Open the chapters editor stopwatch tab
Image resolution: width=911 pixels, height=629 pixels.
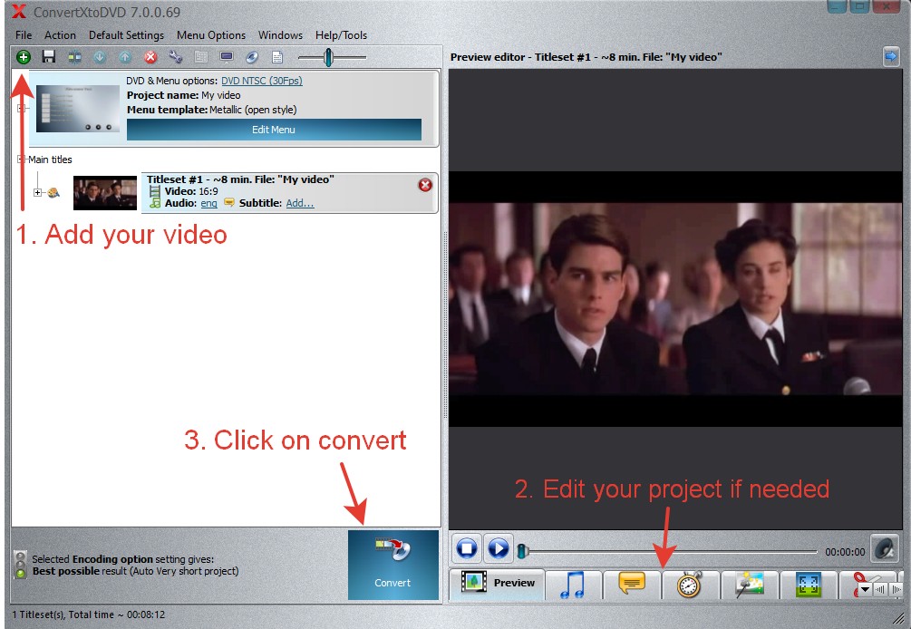point(689,585)
